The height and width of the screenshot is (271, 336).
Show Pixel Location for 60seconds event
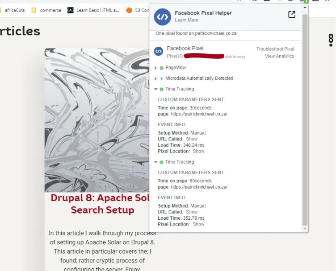[198, 224]
